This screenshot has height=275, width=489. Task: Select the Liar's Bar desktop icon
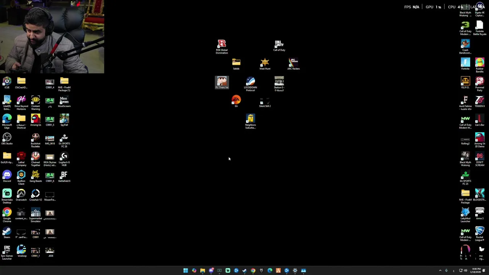point(479,120)
